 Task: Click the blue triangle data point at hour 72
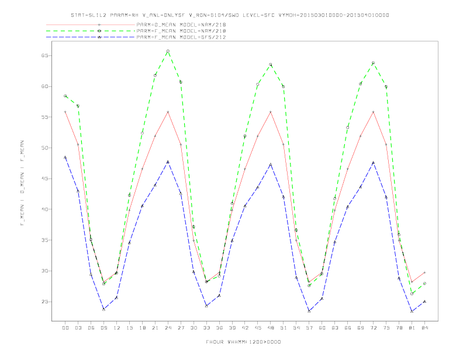tap(373, 163)
